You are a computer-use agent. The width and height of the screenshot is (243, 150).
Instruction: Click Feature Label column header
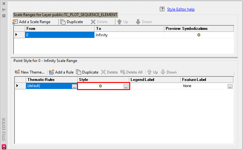[207, 80]
